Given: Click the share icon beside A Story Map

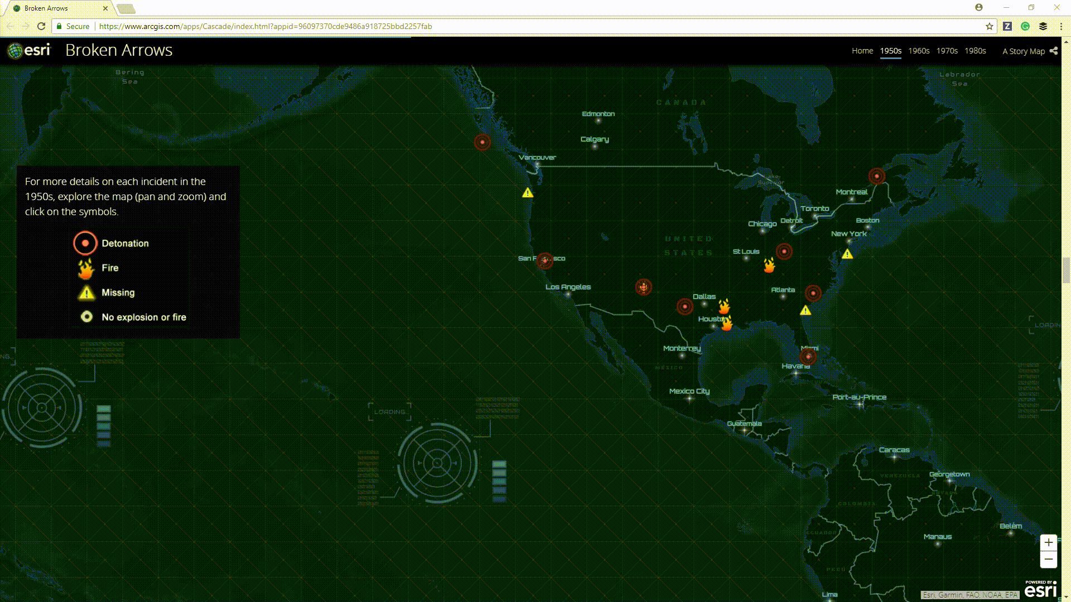Looking at the screenshot, I should 1054,51.
